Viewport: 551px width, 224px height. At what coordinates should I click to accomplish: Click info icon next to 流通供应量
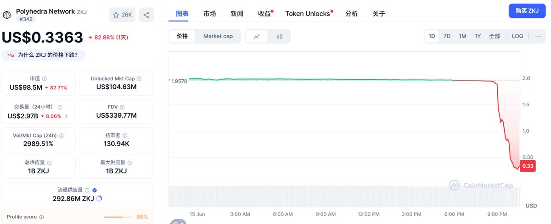click(87, 190)
